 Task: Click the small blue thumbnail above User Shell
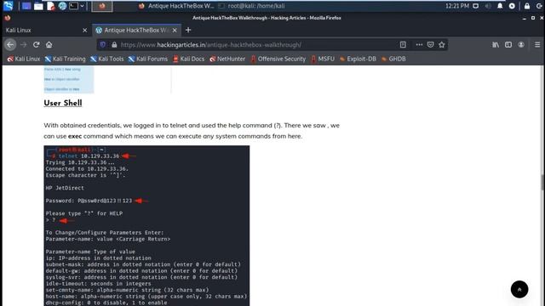click(x=69, y=79)
